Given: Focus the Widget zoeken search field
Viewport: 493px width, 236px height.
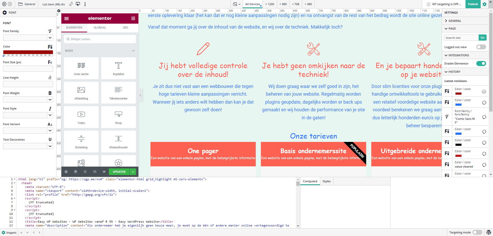Looking at the screenshot, I should 100,39.
